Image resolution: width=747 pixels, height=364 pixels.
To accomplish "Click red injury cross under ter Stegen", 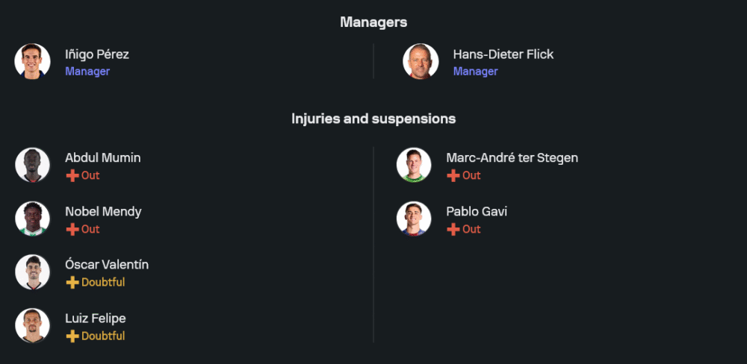I will (453, 176).
